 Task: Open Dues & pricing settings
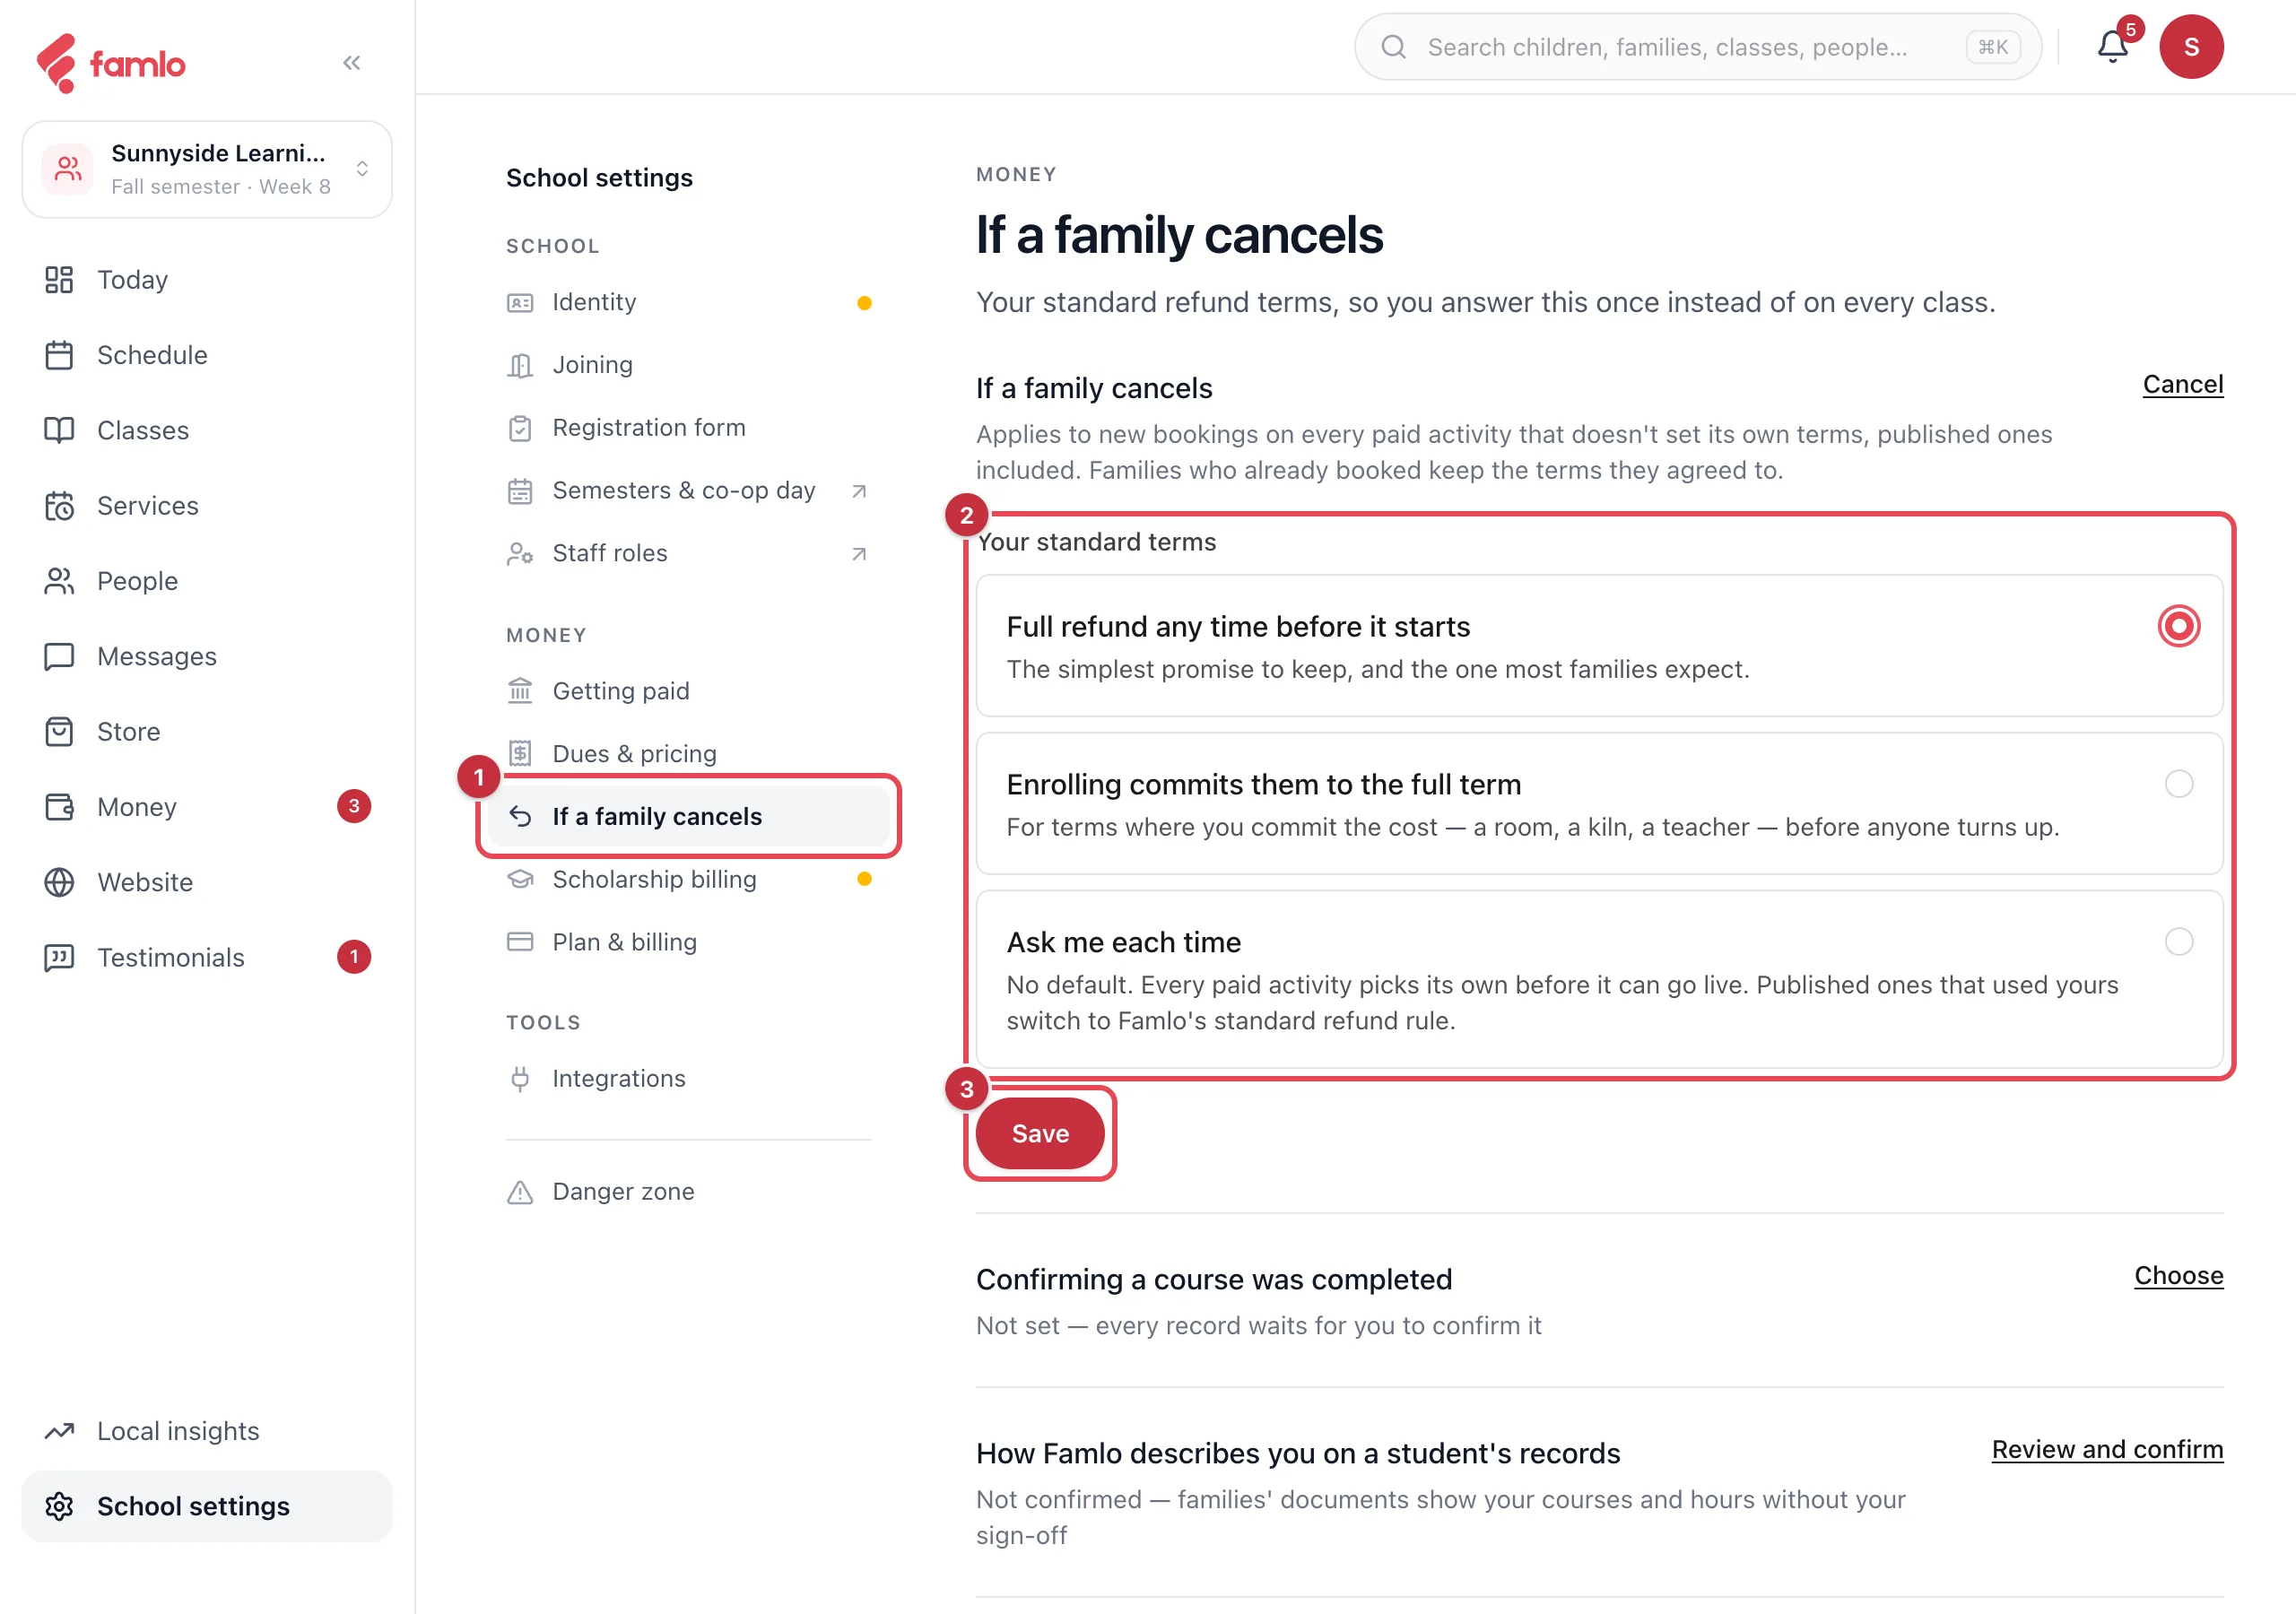pyautogui.click(x=689, y=754)
